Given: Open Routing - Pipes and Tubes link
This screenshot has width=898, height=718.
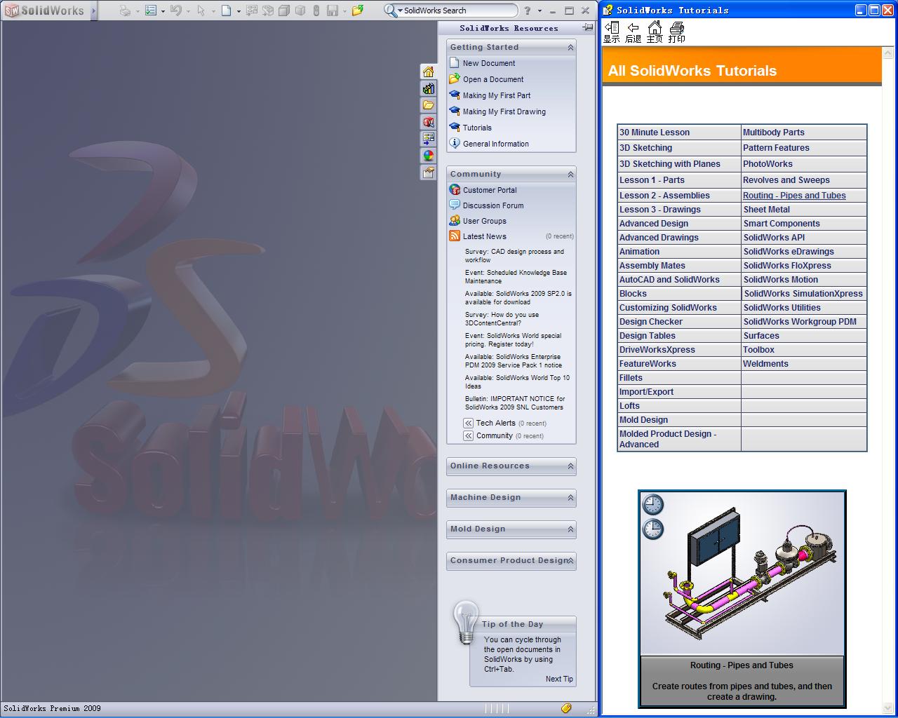Looking at the screenshot, I should coord(794,196).
